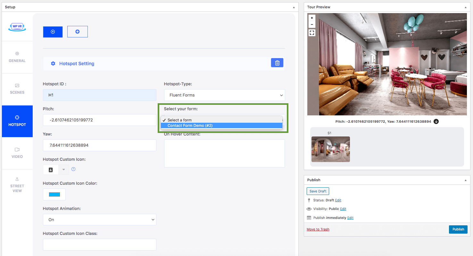Click the Pitch input field
This screenshot has height=256, width=473.
pyautogui.click(x=100, y=120)
